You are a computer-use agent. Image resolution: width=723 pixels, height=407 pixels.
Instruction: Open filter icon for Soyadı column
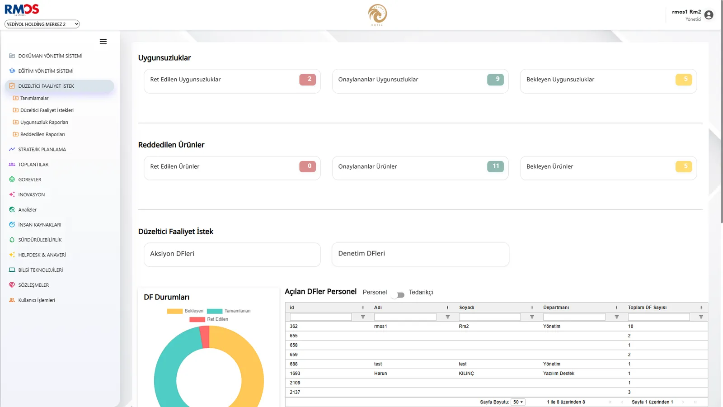(532, 317)
